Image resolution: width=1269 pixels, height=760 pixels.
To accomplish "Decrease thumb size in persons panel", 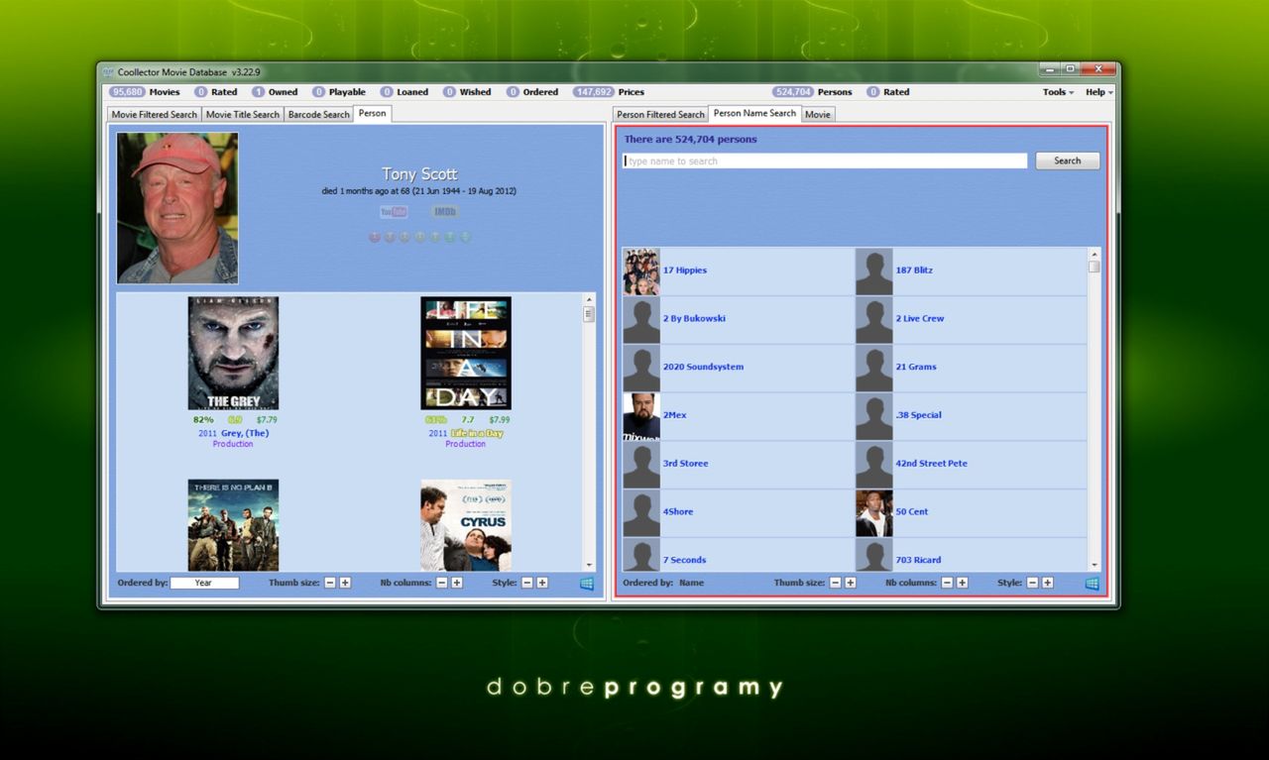I will tap(836, 583).
